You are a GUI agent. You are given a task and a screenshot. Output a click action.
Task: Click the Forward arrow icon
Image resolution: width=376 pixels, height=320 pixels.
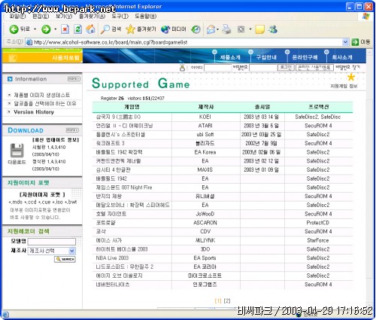point(46,29)
